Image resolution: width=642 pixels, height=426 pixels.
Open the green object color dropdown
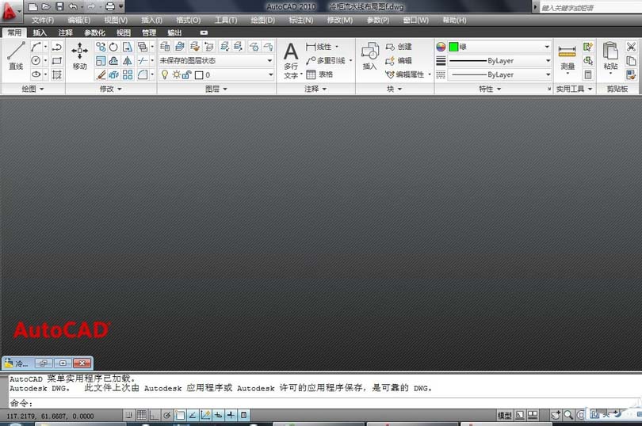499,47
